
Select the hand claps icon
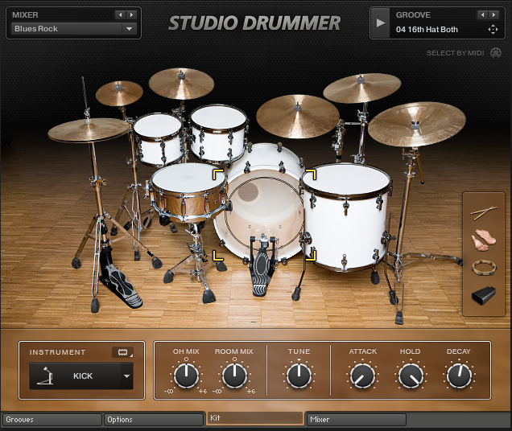pos(485,240)
